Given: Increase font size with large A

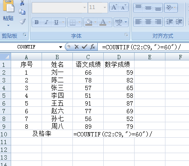Looking at the screenshot, I should click(x=114, y=7).
